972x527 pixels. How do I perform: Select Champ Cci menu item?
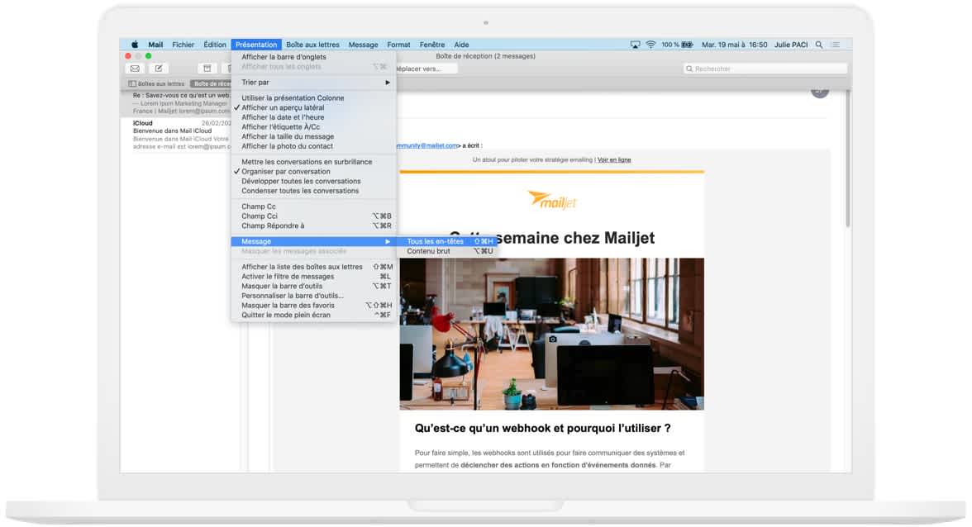[x=313, y=216]
